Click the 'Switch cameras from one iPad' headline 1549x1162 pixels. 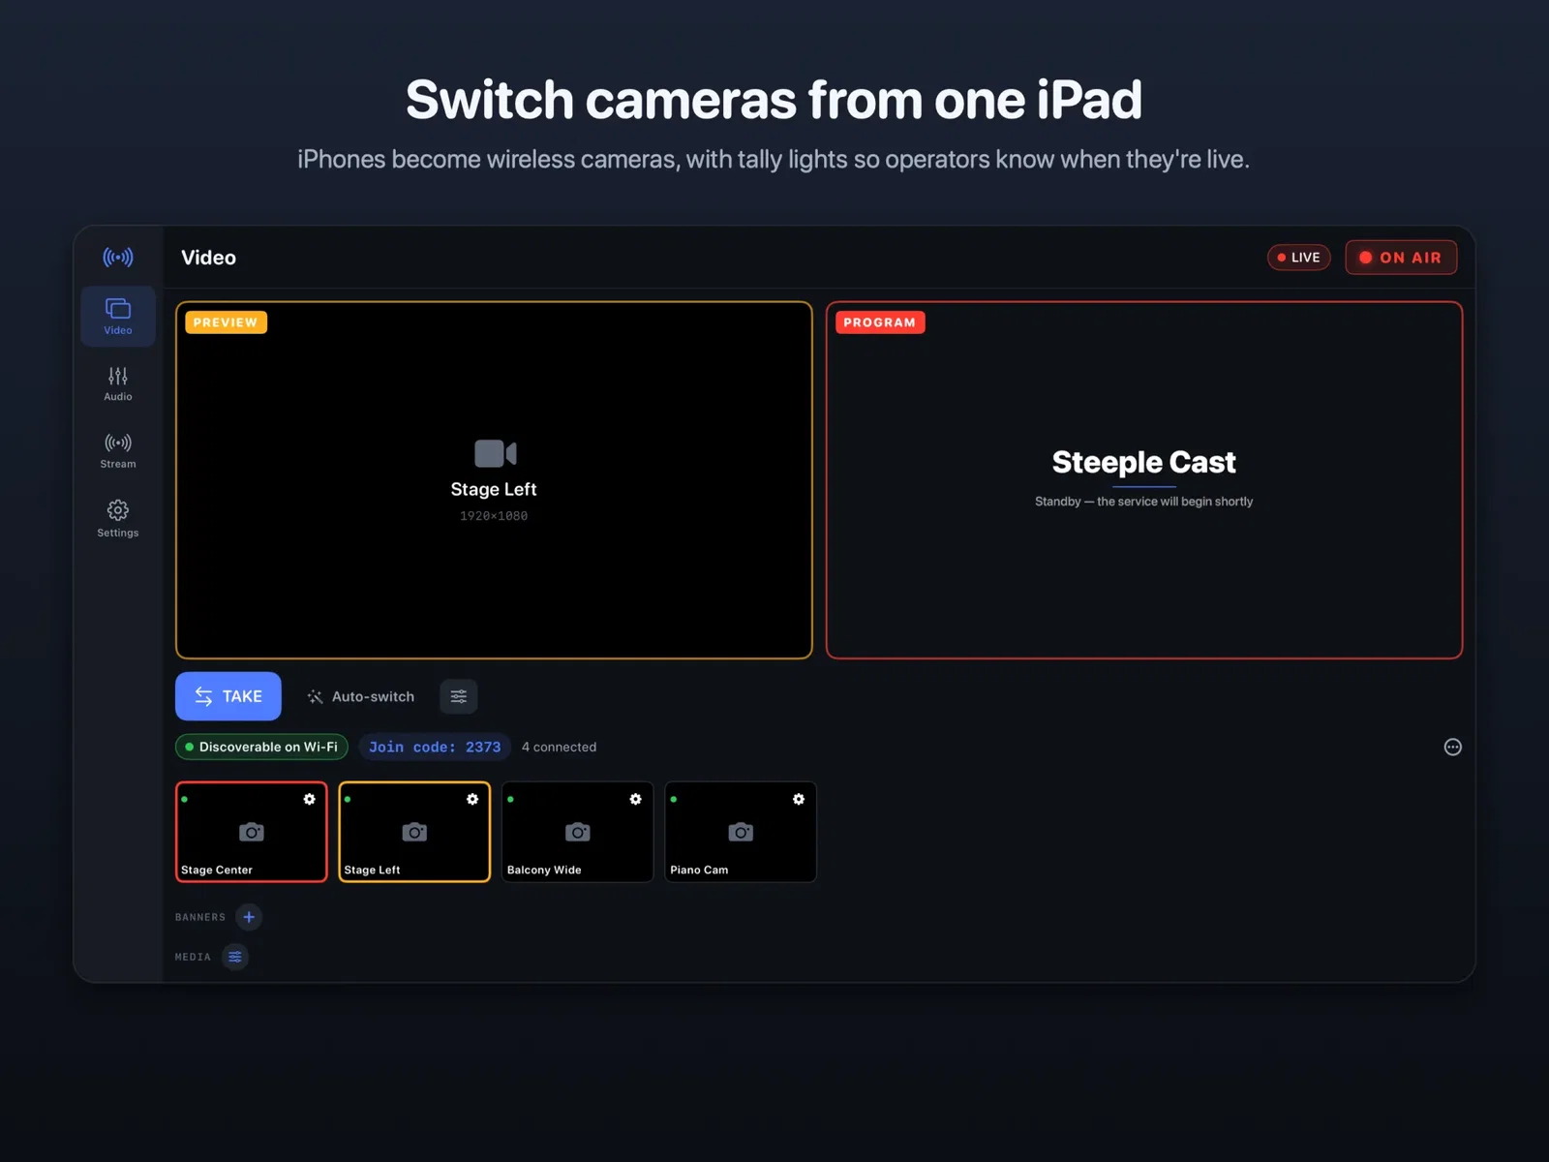pos(774,100)
